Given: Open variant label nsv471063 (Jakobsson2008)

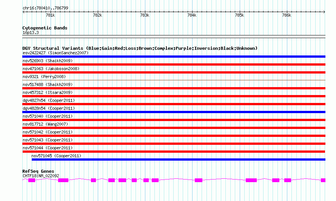Looking at the screenshot, I should pos(51,69).
